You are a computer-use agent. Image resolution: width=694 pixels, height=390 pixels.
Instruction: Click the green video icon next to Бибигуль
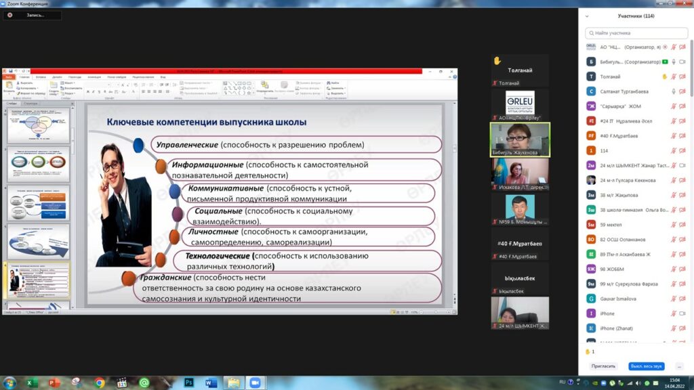coord(665,62)
